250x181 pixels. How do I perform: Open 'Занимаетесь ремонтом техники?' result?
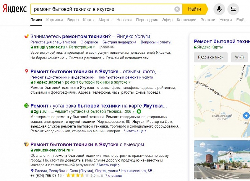90,37
